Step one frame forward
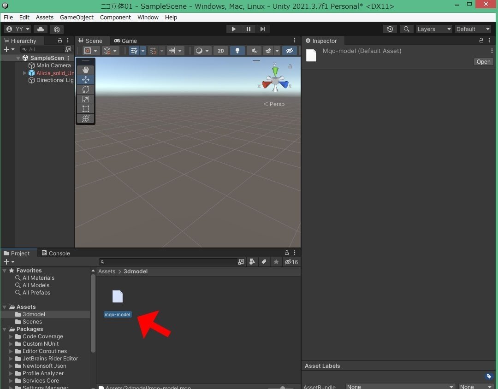 tap(263, 29)
